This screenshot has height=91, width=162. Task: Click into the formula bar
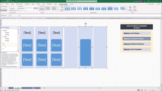click(91, 15)
